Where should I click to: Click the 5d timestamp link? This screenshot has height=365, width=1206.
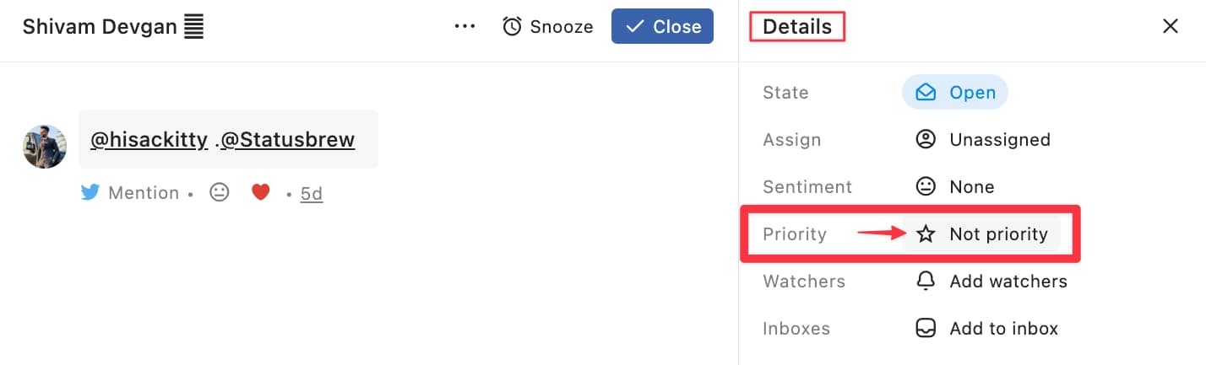click(312, 194)
